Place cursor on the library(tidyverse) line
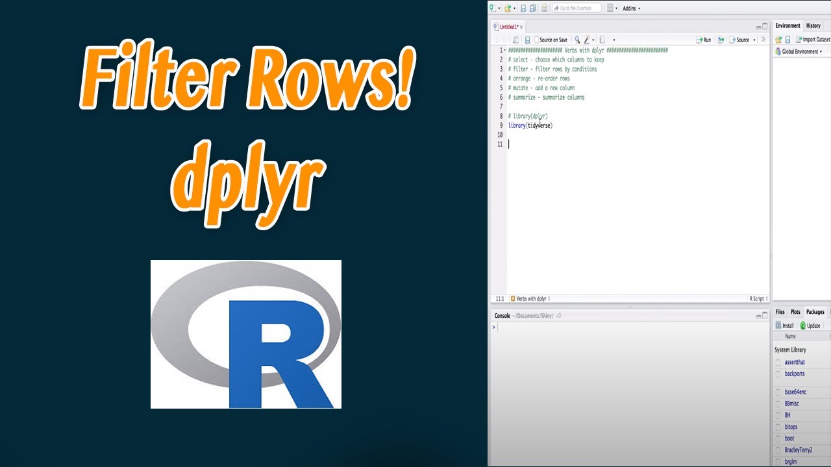The width and height of the screenshot is (831, 467). coord(530,125)
